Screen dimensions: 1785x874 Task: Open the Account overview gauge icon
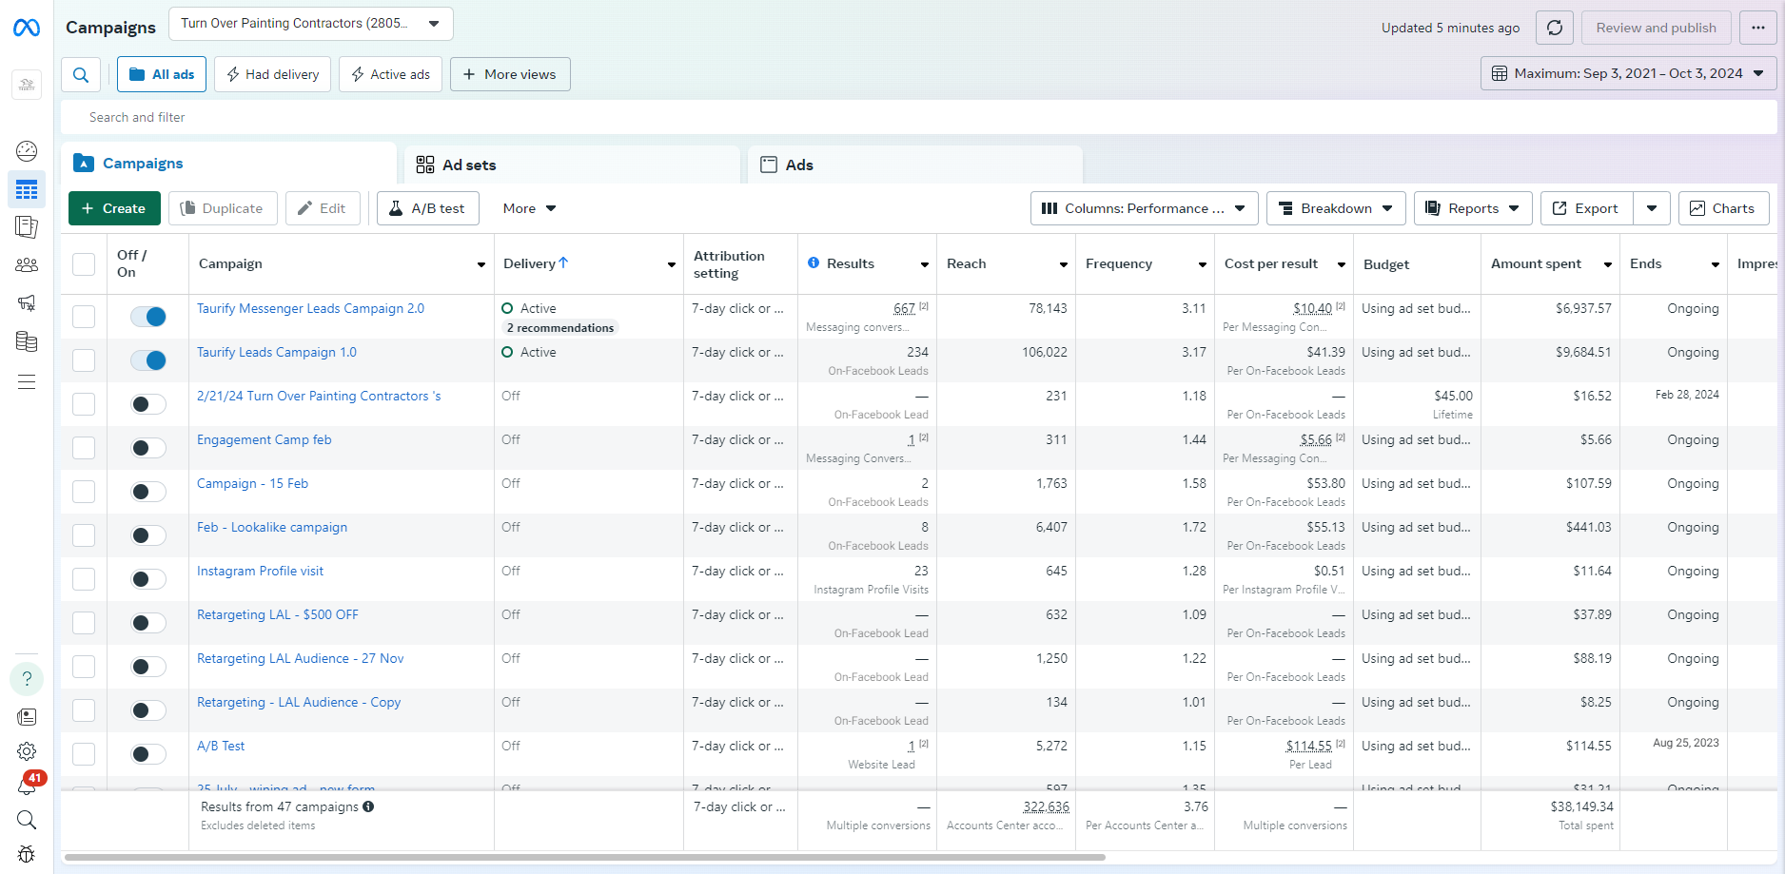(27, 151)
